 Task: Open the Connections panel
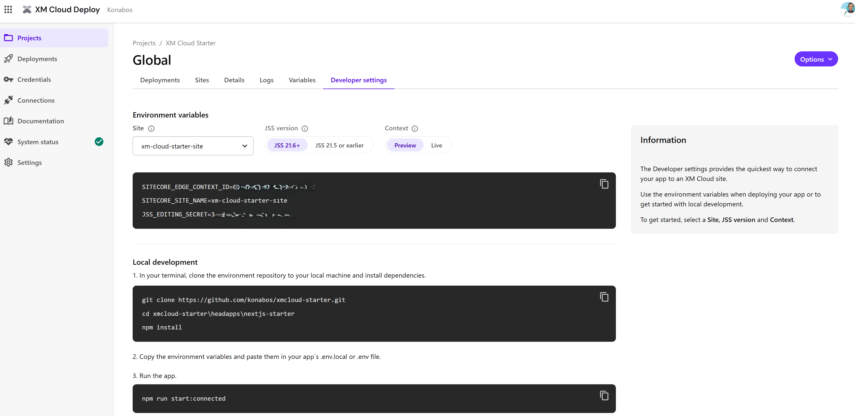pyautogui.click(x=36, y=100)
